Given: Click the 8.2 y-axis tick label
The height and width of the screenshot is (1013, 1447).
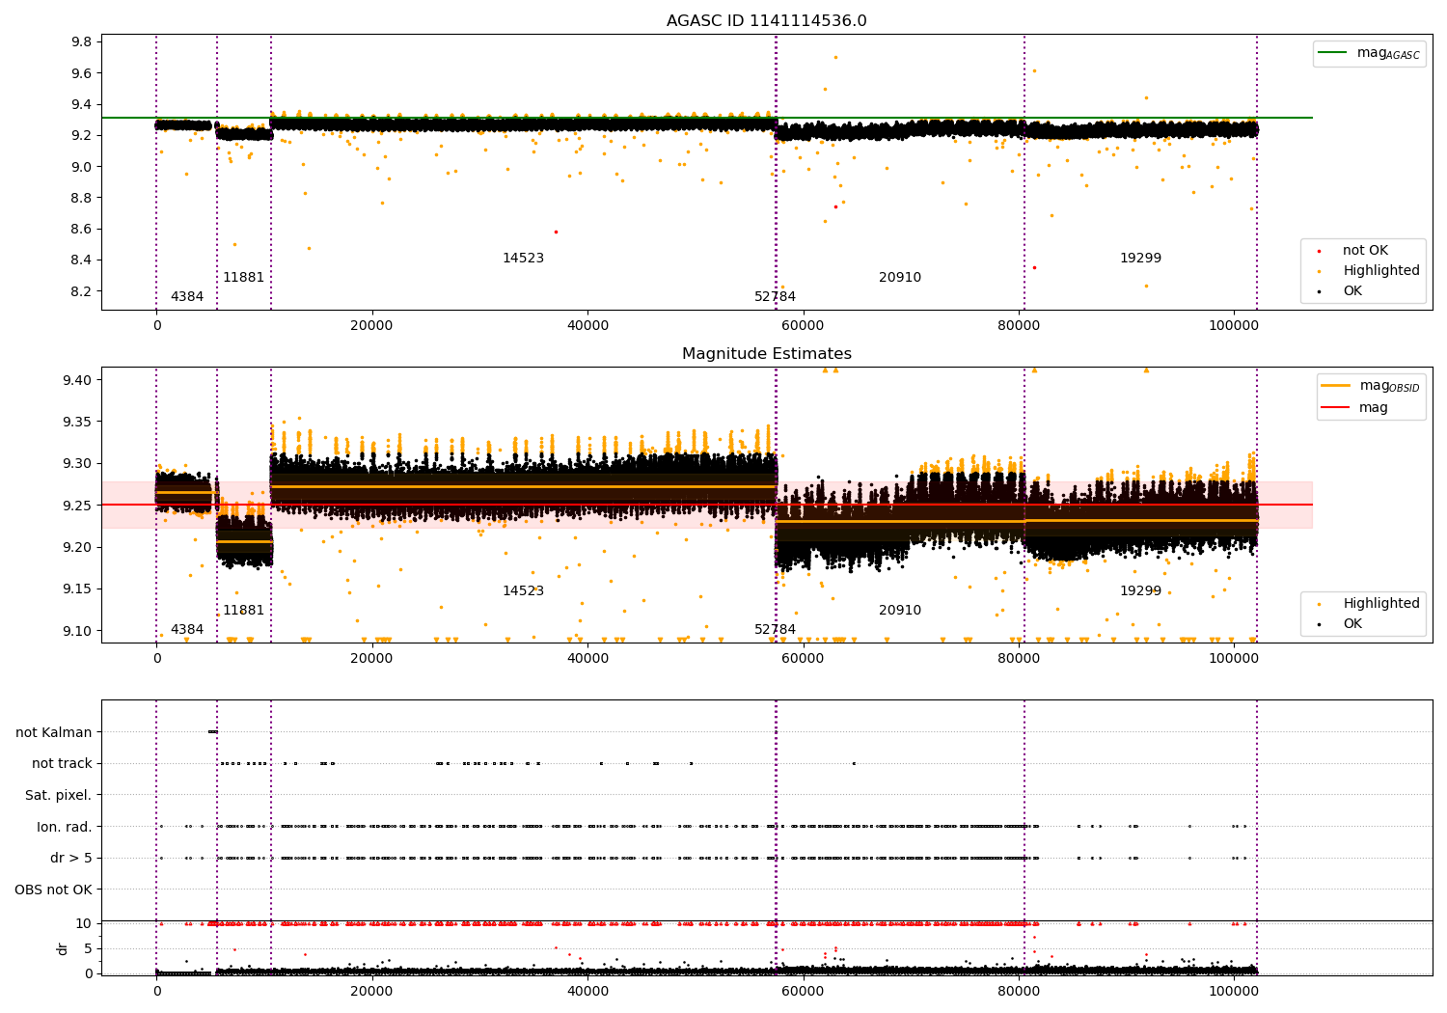Looking at the screenshot, I should [82, 292].
